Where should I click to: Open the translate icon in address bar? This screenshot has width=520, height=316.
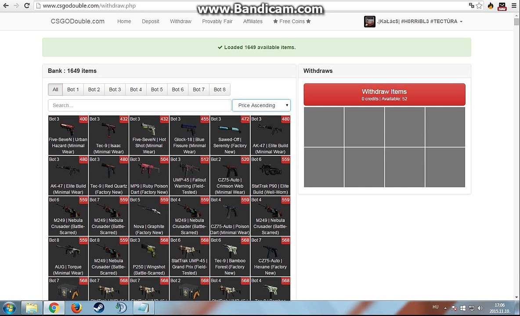point(471,6)
